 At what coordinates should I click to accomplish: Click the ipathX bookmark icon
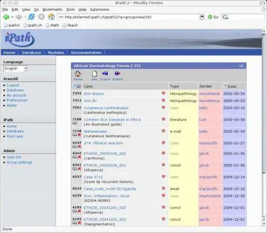[6, 25]
